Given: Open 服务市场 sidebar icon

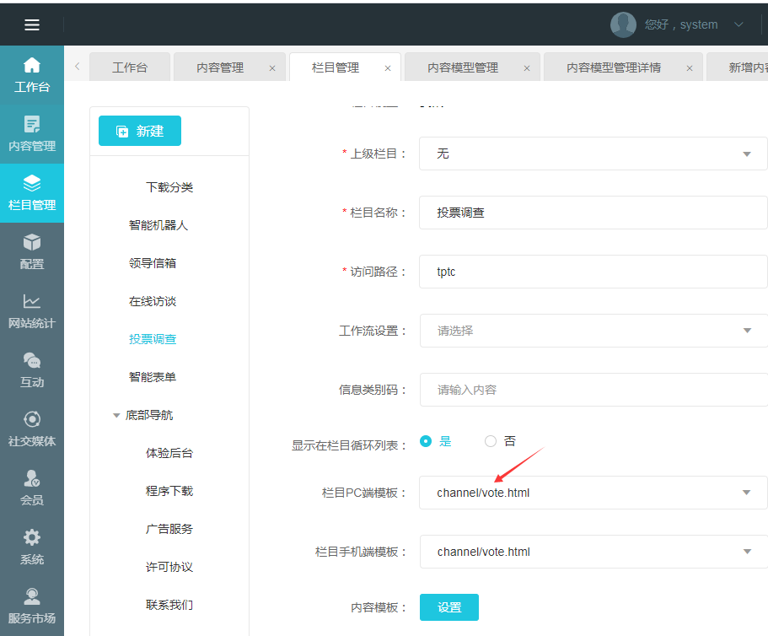Looking at the screenshot, I should tap(32, 606).
